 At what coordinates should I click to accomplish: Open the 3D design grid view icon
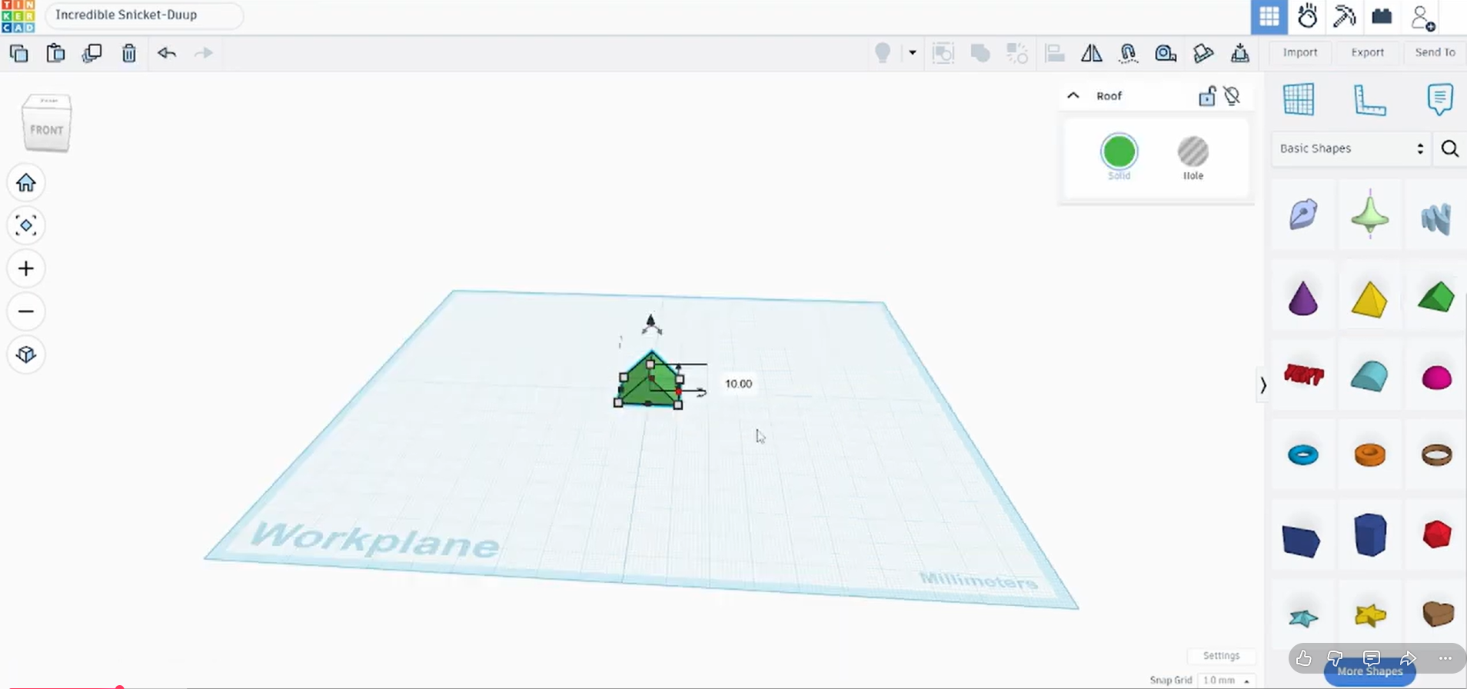click(1269, 16)
